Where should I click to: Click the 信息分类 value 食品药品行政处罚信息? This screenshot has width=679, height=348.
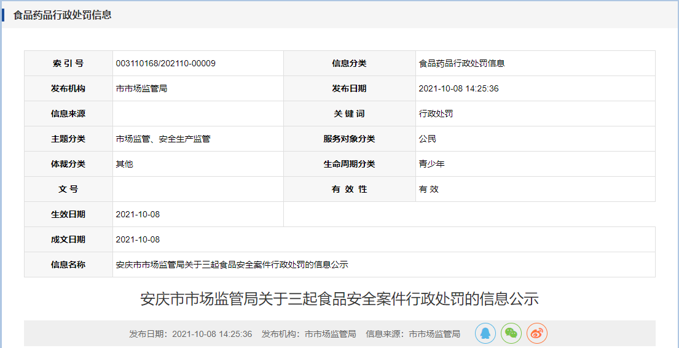pyautogui.click(x=462, y=64)
